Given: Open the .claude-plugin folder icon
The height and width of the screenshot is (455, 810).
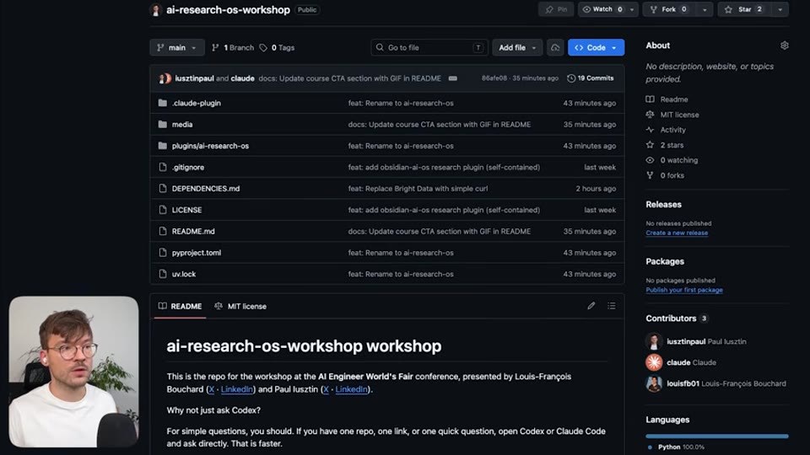Looking at the screenshot, I should (x=163, y=103).
